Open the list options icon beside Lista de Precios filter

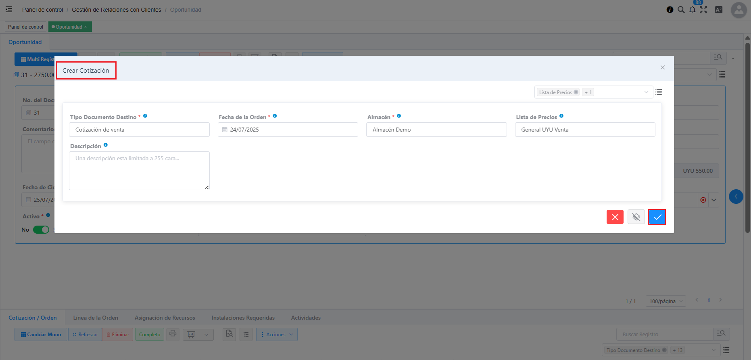click(659, 92)
